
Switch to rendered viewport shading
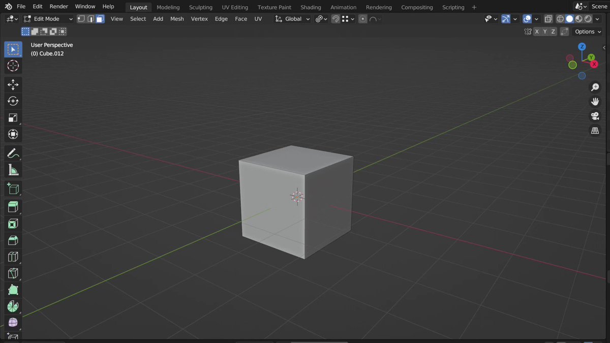tap(588, 19)
